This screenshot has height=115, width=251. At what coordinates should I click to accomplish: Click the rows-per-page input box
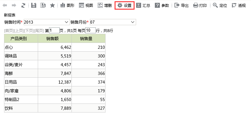pos(91,30)
